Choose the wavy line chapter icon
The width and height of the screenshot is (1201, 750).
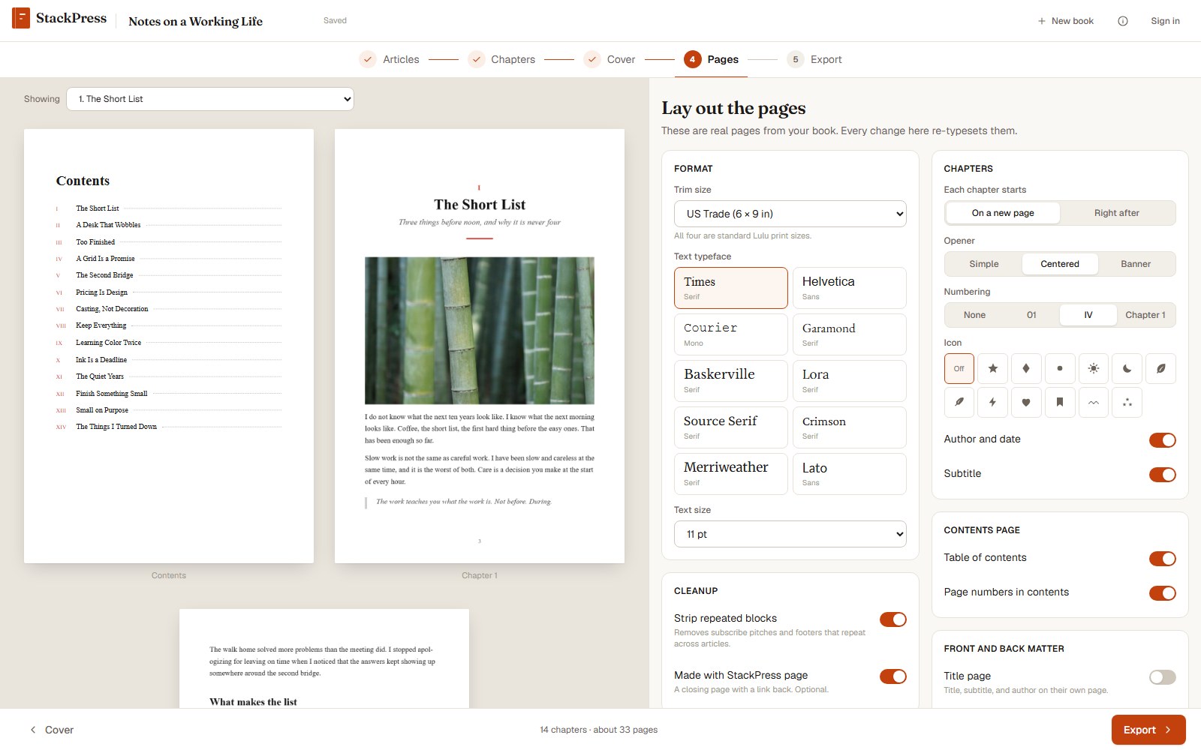coord(1094,402)
